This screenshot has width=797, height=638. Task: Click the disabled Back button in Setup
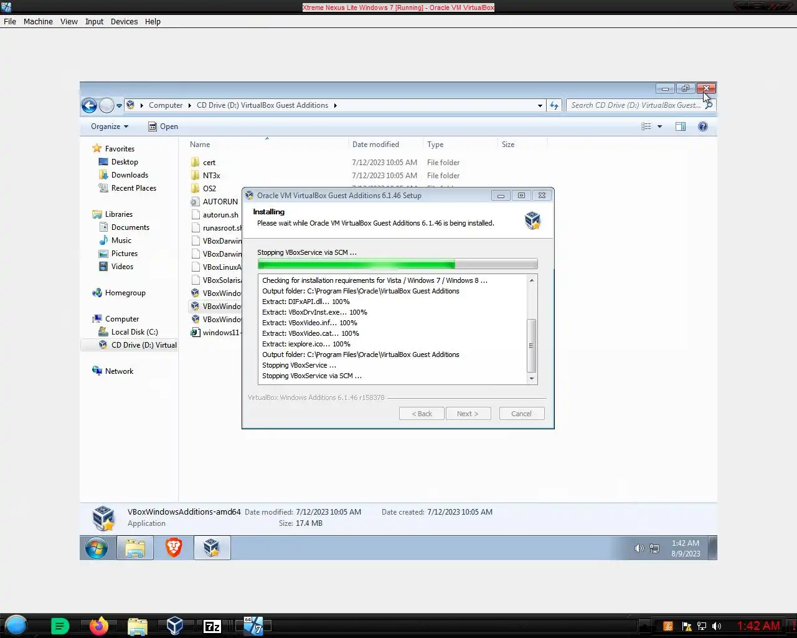tap(422, 414)
